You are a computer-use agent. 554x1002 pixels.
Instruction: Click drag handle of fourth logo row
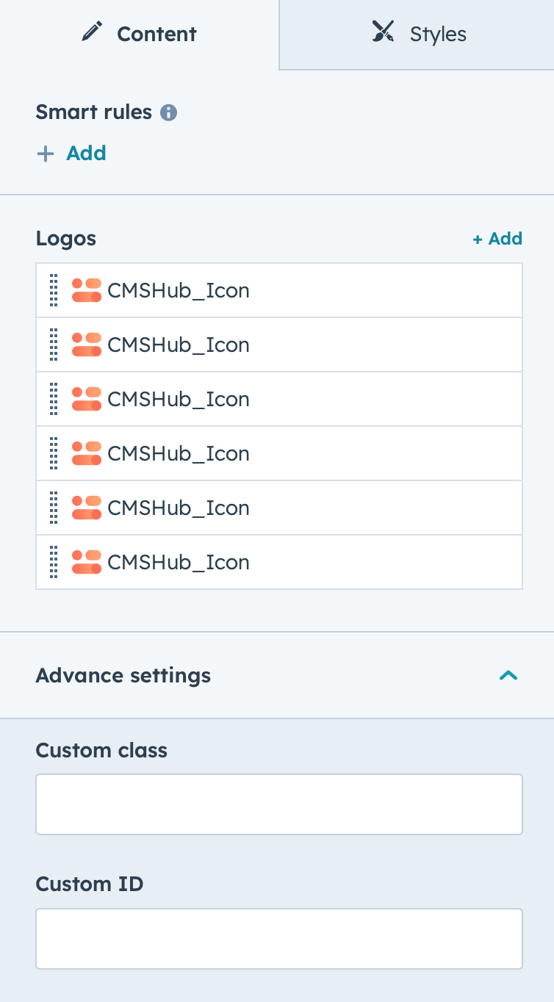[54, 453]
